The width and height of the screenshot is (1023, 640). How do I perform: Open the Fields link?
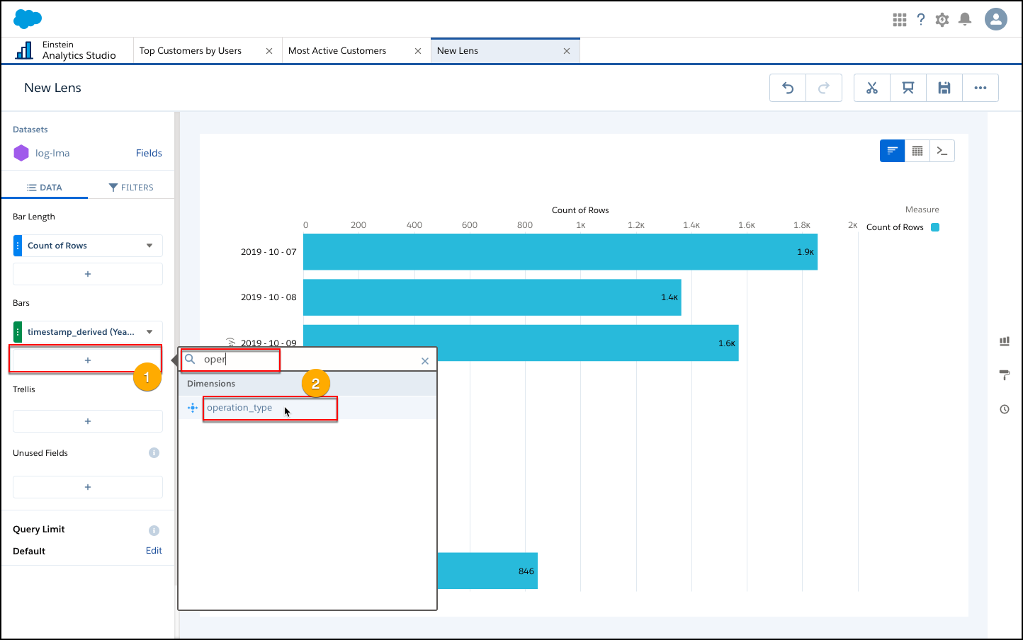149,153
